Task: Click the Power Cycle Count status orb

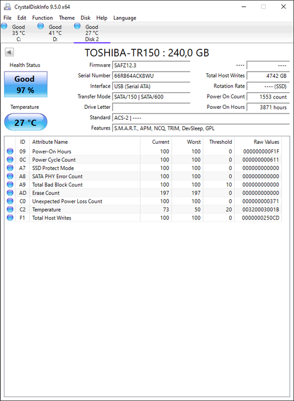Action: coord(10,160)
